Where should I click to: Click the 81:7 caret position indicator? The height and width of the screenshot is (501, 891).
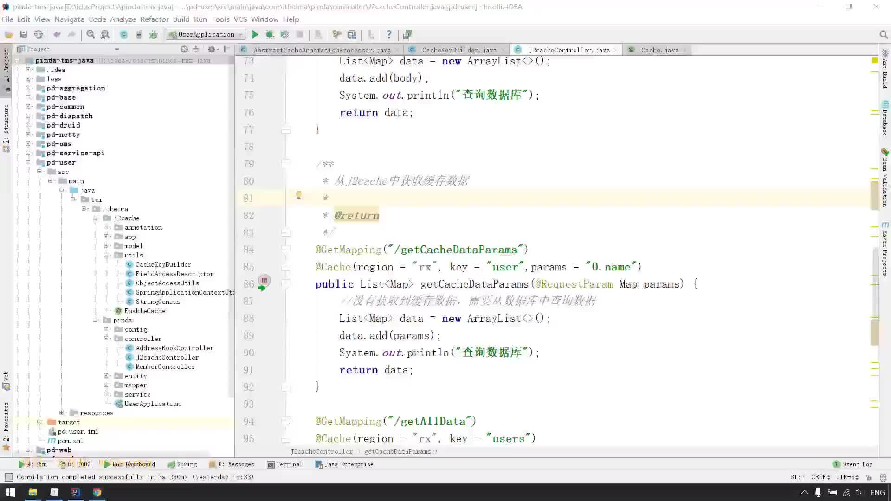pyautogui.click(x=797, y=477)
